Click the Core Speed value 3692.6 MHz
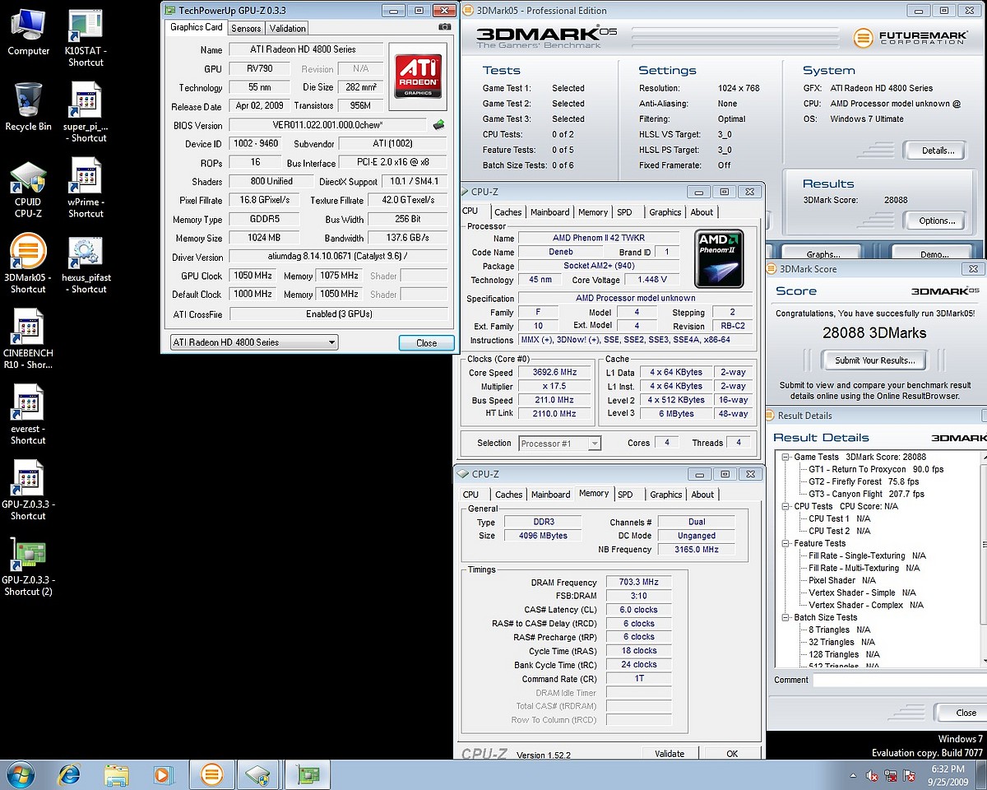This screenshot has height=790, width=987. click(x=557, y=373)
